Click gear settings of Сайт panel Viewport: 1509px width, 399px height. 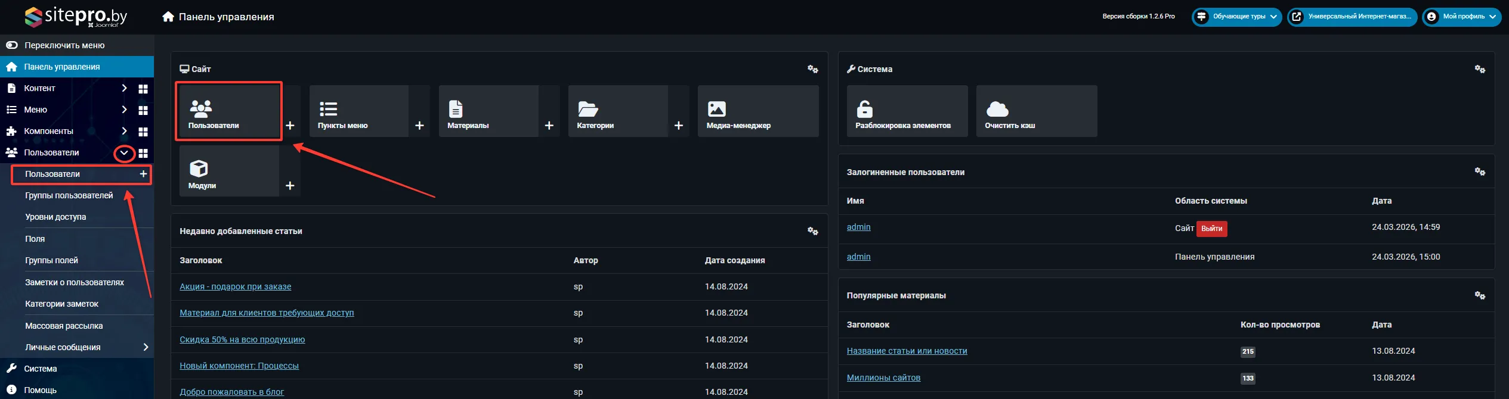click(812, 69)
